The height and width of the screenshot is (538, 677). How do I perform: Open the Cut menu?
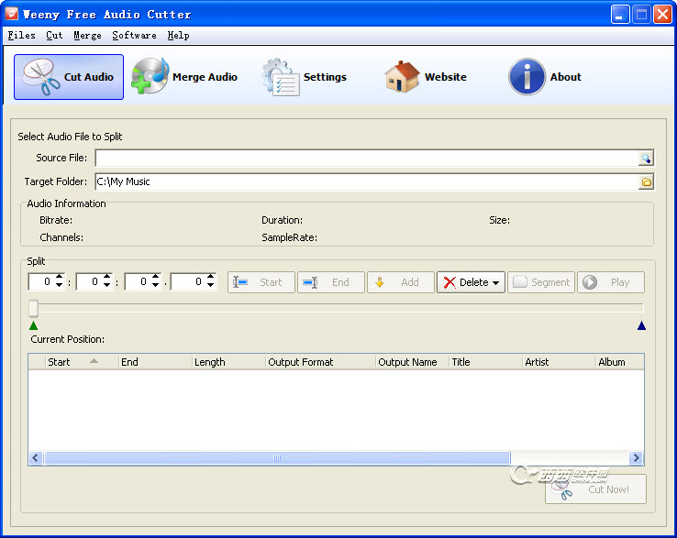pyautogui.click(x=54, y=36)
